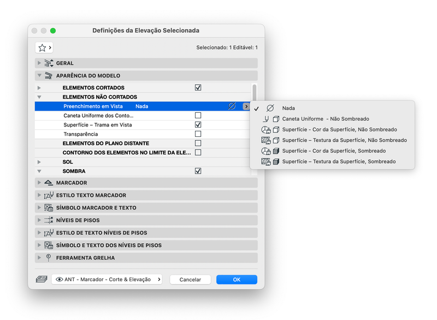Expand the ELEMENTOS CORTADOS group
Viewport: 437px width, 320px height.
tap(39, 88)
